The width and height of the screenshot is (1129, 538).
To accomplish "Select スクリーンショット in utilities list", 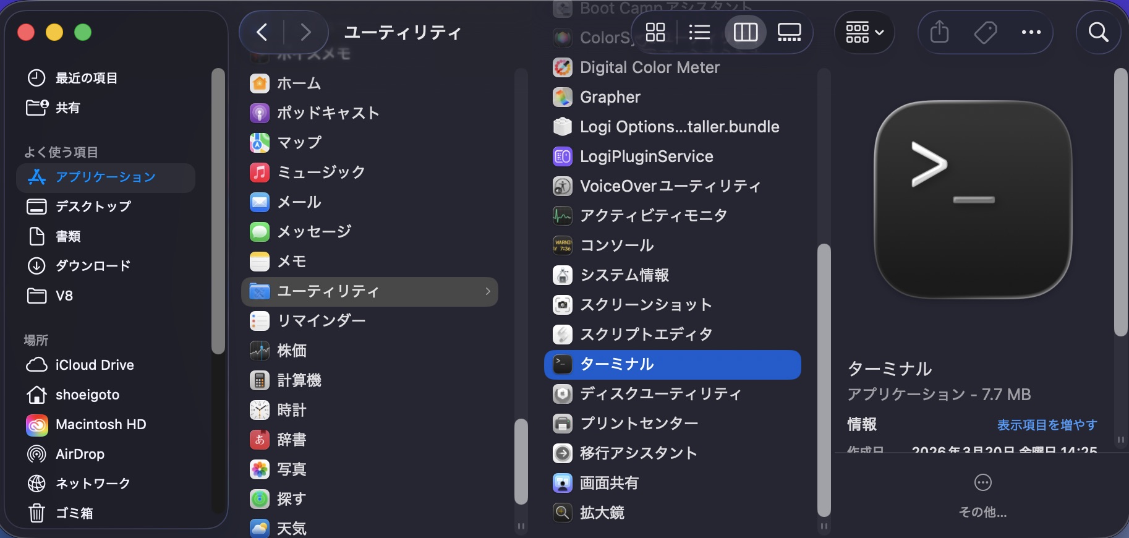I will [x=673, y=305].
